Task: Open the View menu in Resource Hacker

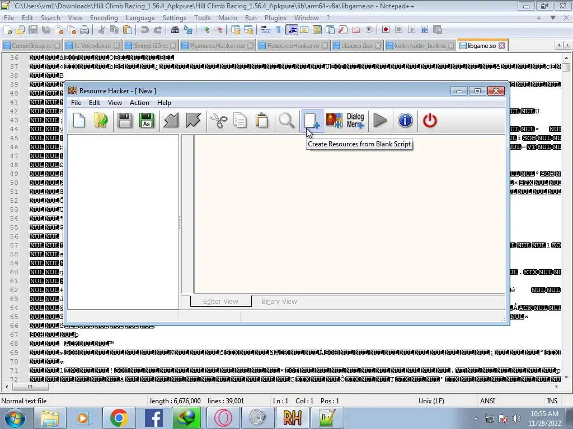Action: tap(115, 103)
